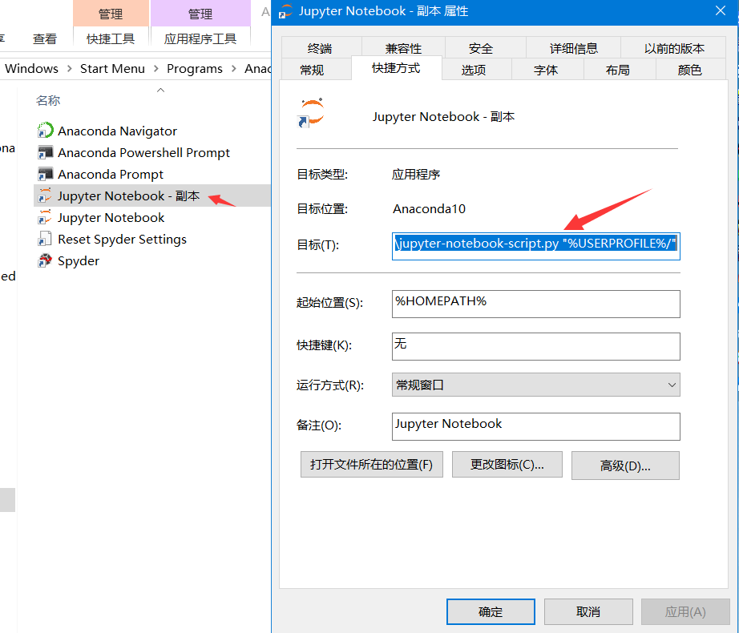Select the Anaconda Navigator file name
Image resolution: width=739 pixels, height=633 pixels.
[117, 131]
